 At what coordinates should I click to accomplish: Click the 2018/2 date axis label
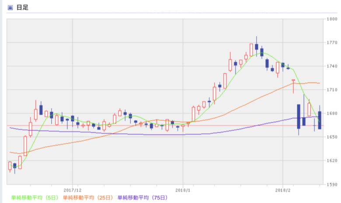click(283, 190)
